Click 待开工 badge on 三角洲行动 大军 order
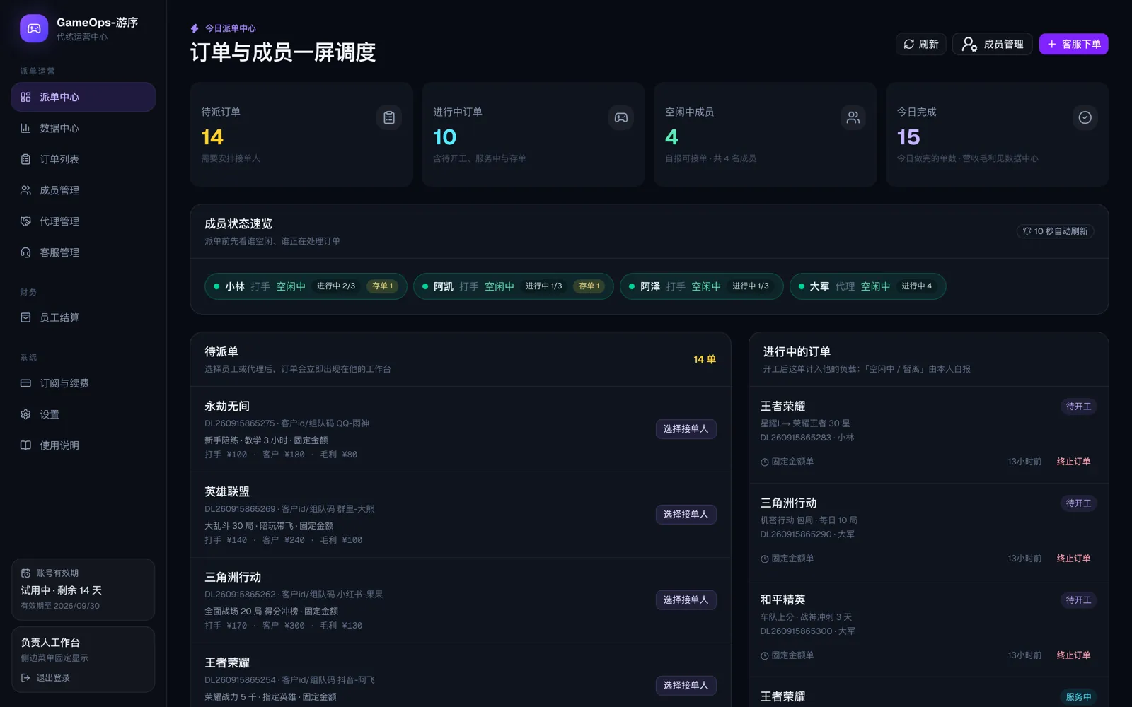The image size is (1132, 707). coord(1078,503)
